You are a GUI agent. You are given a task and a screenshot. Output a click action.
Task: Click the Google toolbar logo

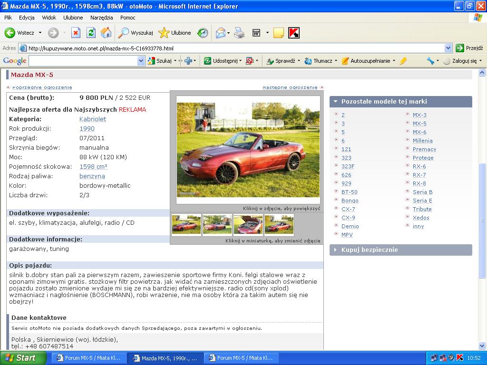(x=15, y=60)
